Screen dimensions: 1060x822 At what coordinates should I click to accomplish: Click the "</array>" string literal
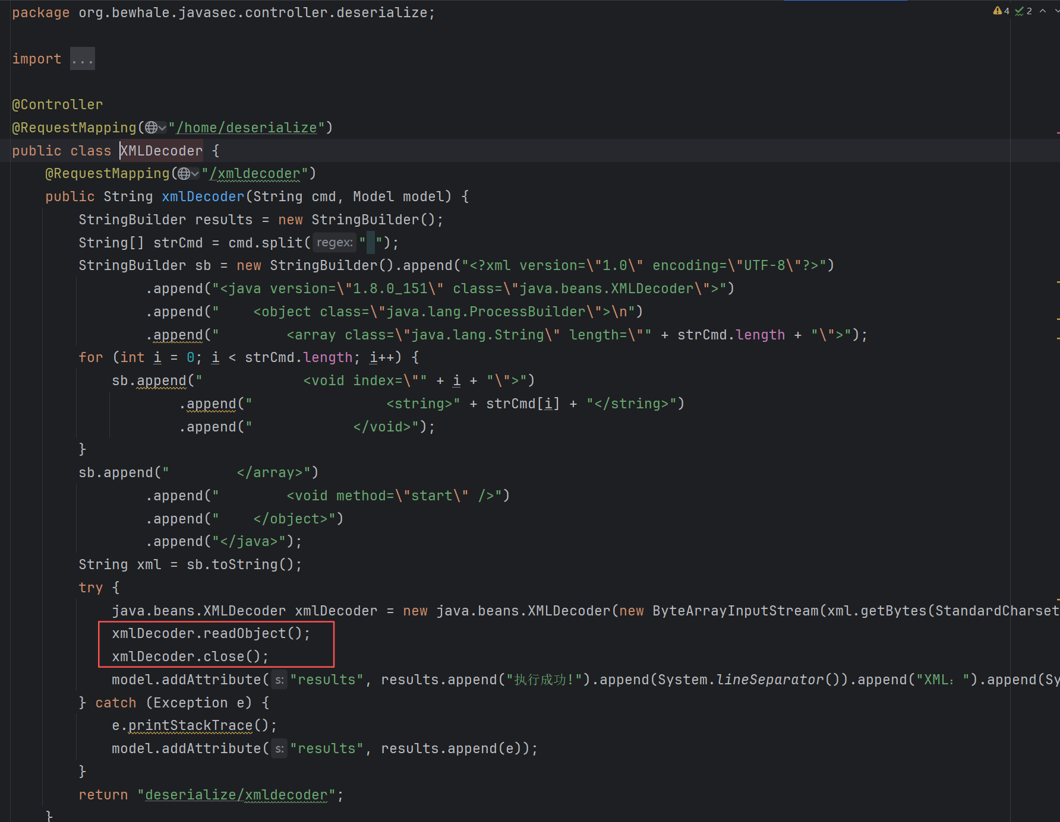click(236, 472)
